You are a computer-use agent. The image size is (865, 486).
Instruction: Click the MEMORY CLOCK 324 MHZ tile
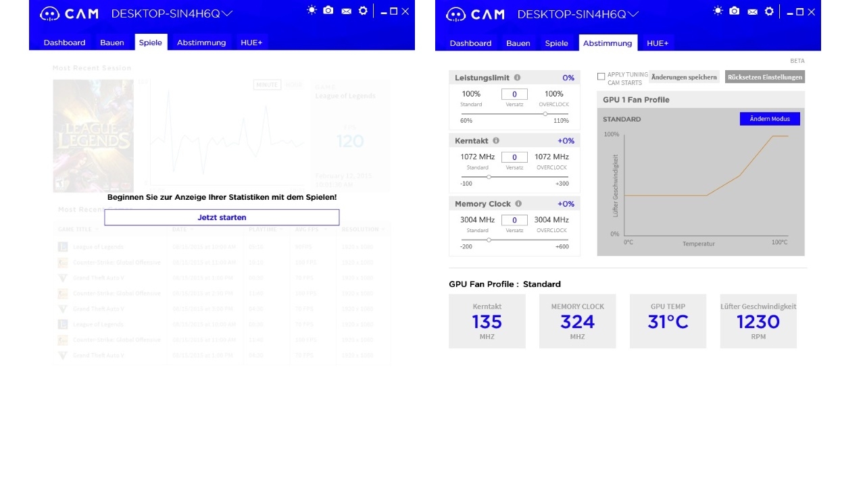point(578,321)
